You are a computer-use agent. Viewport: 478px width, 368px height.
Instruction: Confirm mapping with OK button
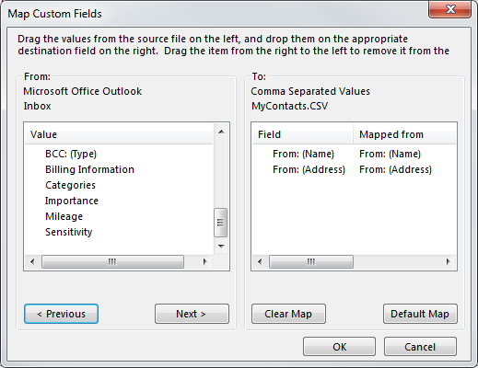[339, 347]
